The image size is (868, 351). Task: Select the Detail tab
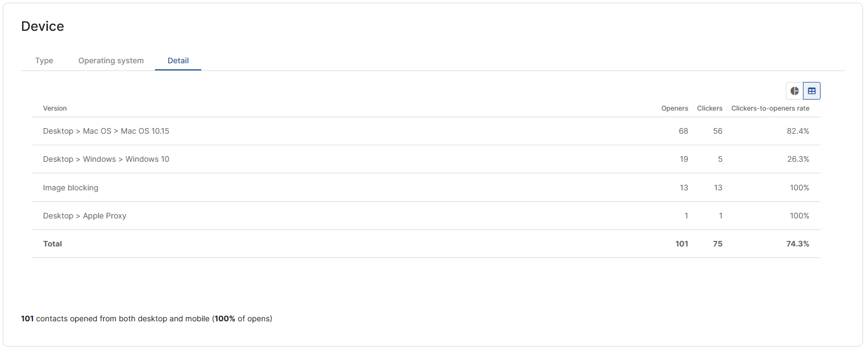click(x=178, y=61)
